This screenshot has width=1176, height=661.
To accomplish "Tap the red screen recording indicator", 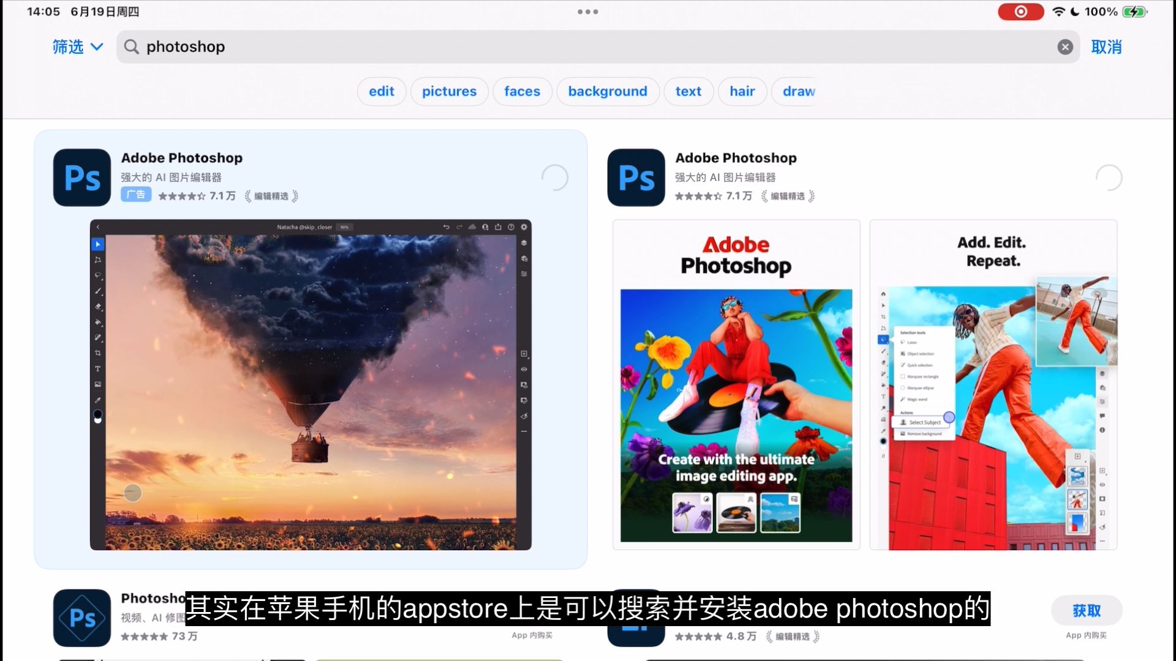I will click(1020, 12).
